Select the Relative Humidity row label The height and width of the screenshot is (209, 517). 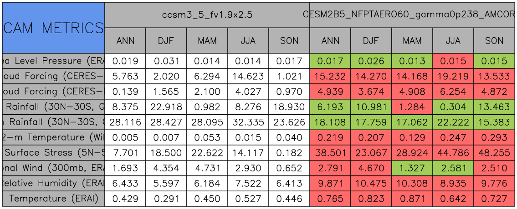click(53, 183)
